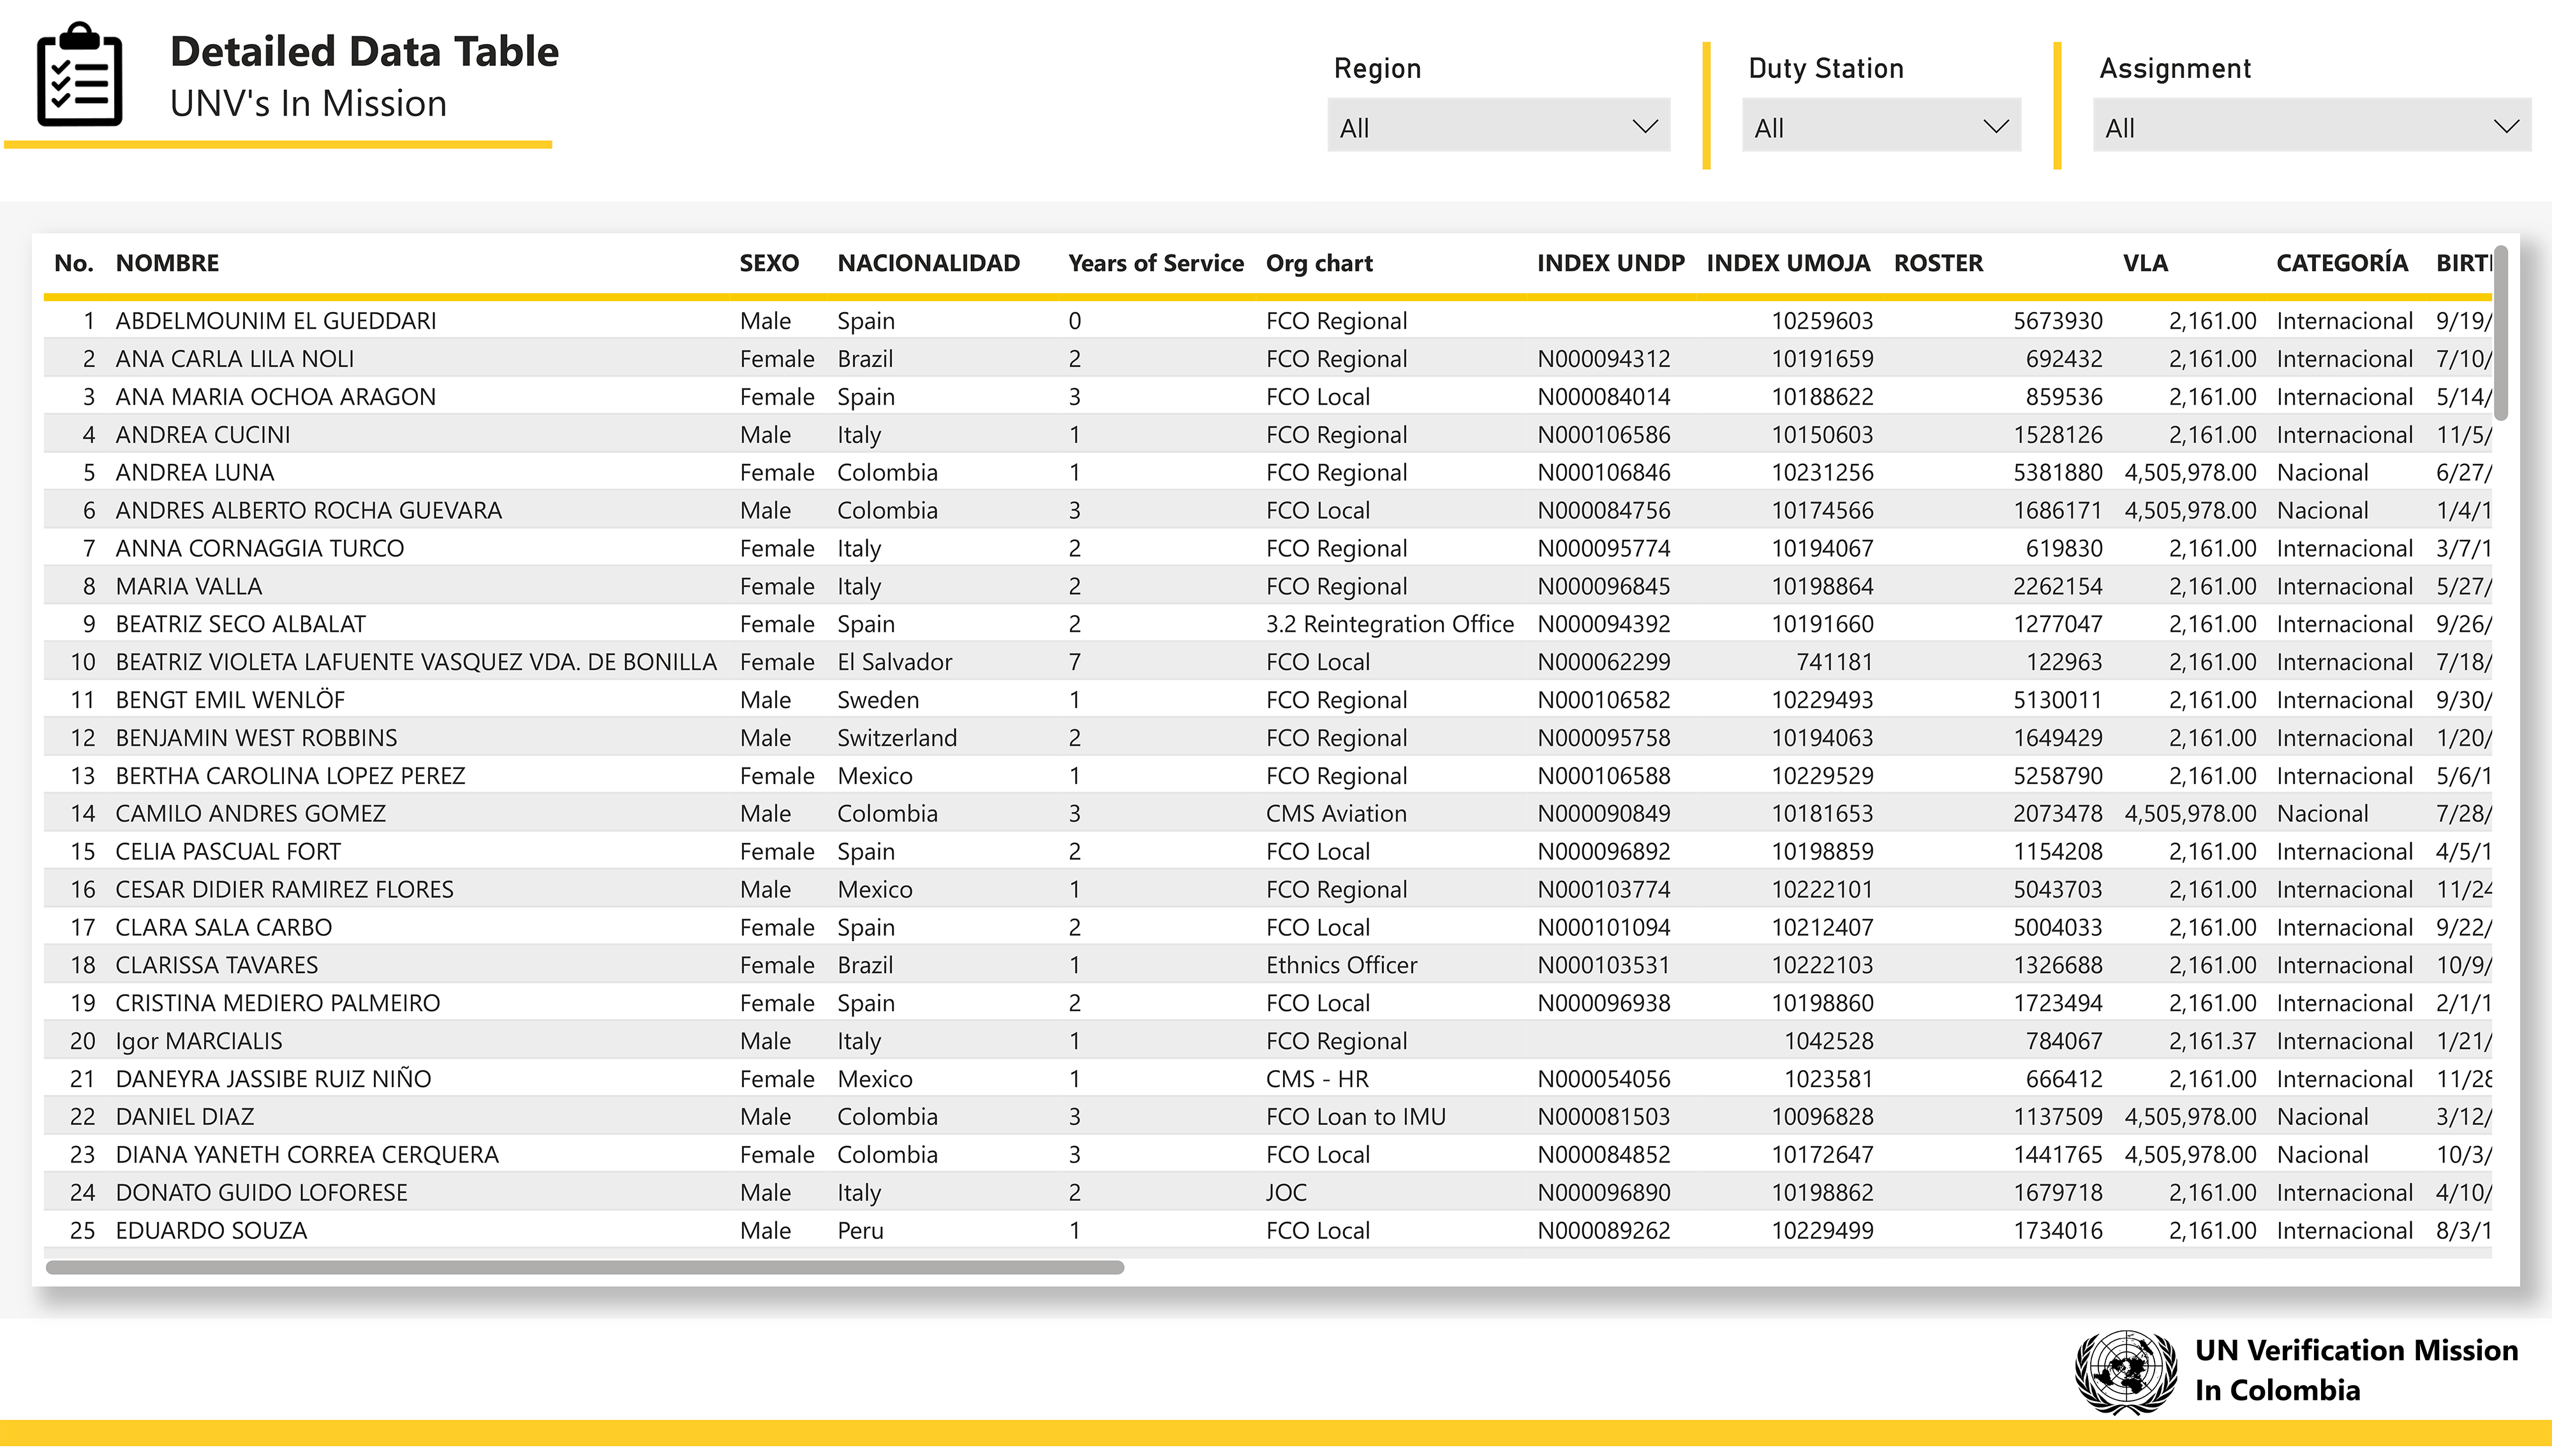Select the DANIEL DIAZ table row
The width and height of the screenshot is (2552, 1456).
click(185, 1116)
